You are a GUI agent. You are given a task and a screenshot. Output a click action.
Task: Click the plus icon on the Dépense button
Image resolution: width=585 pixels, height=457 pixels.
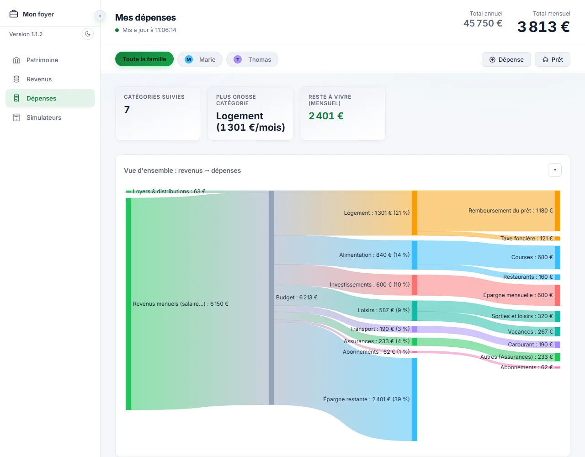tap(492, 59)
